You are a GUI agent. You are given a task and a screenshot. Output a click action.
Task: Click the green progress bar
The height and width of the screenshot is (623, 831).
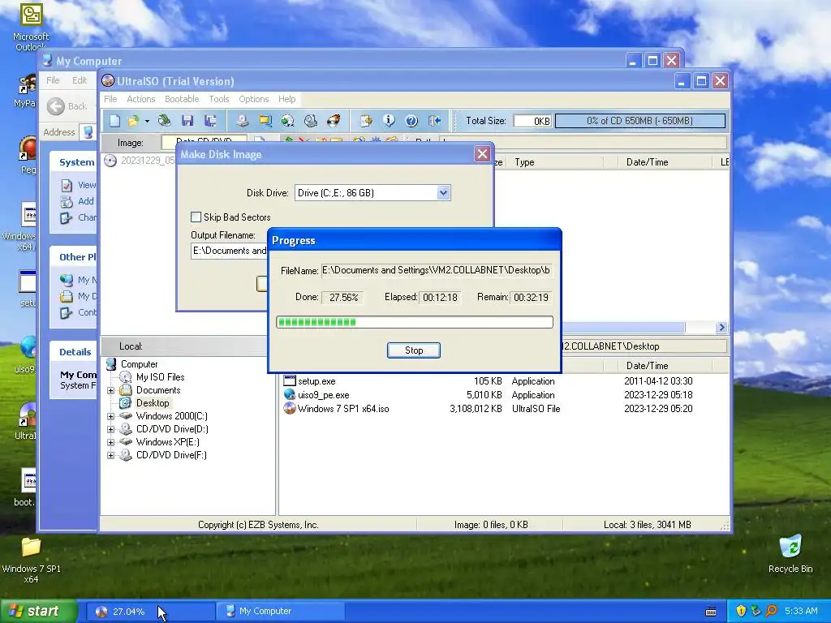point(415,322)
